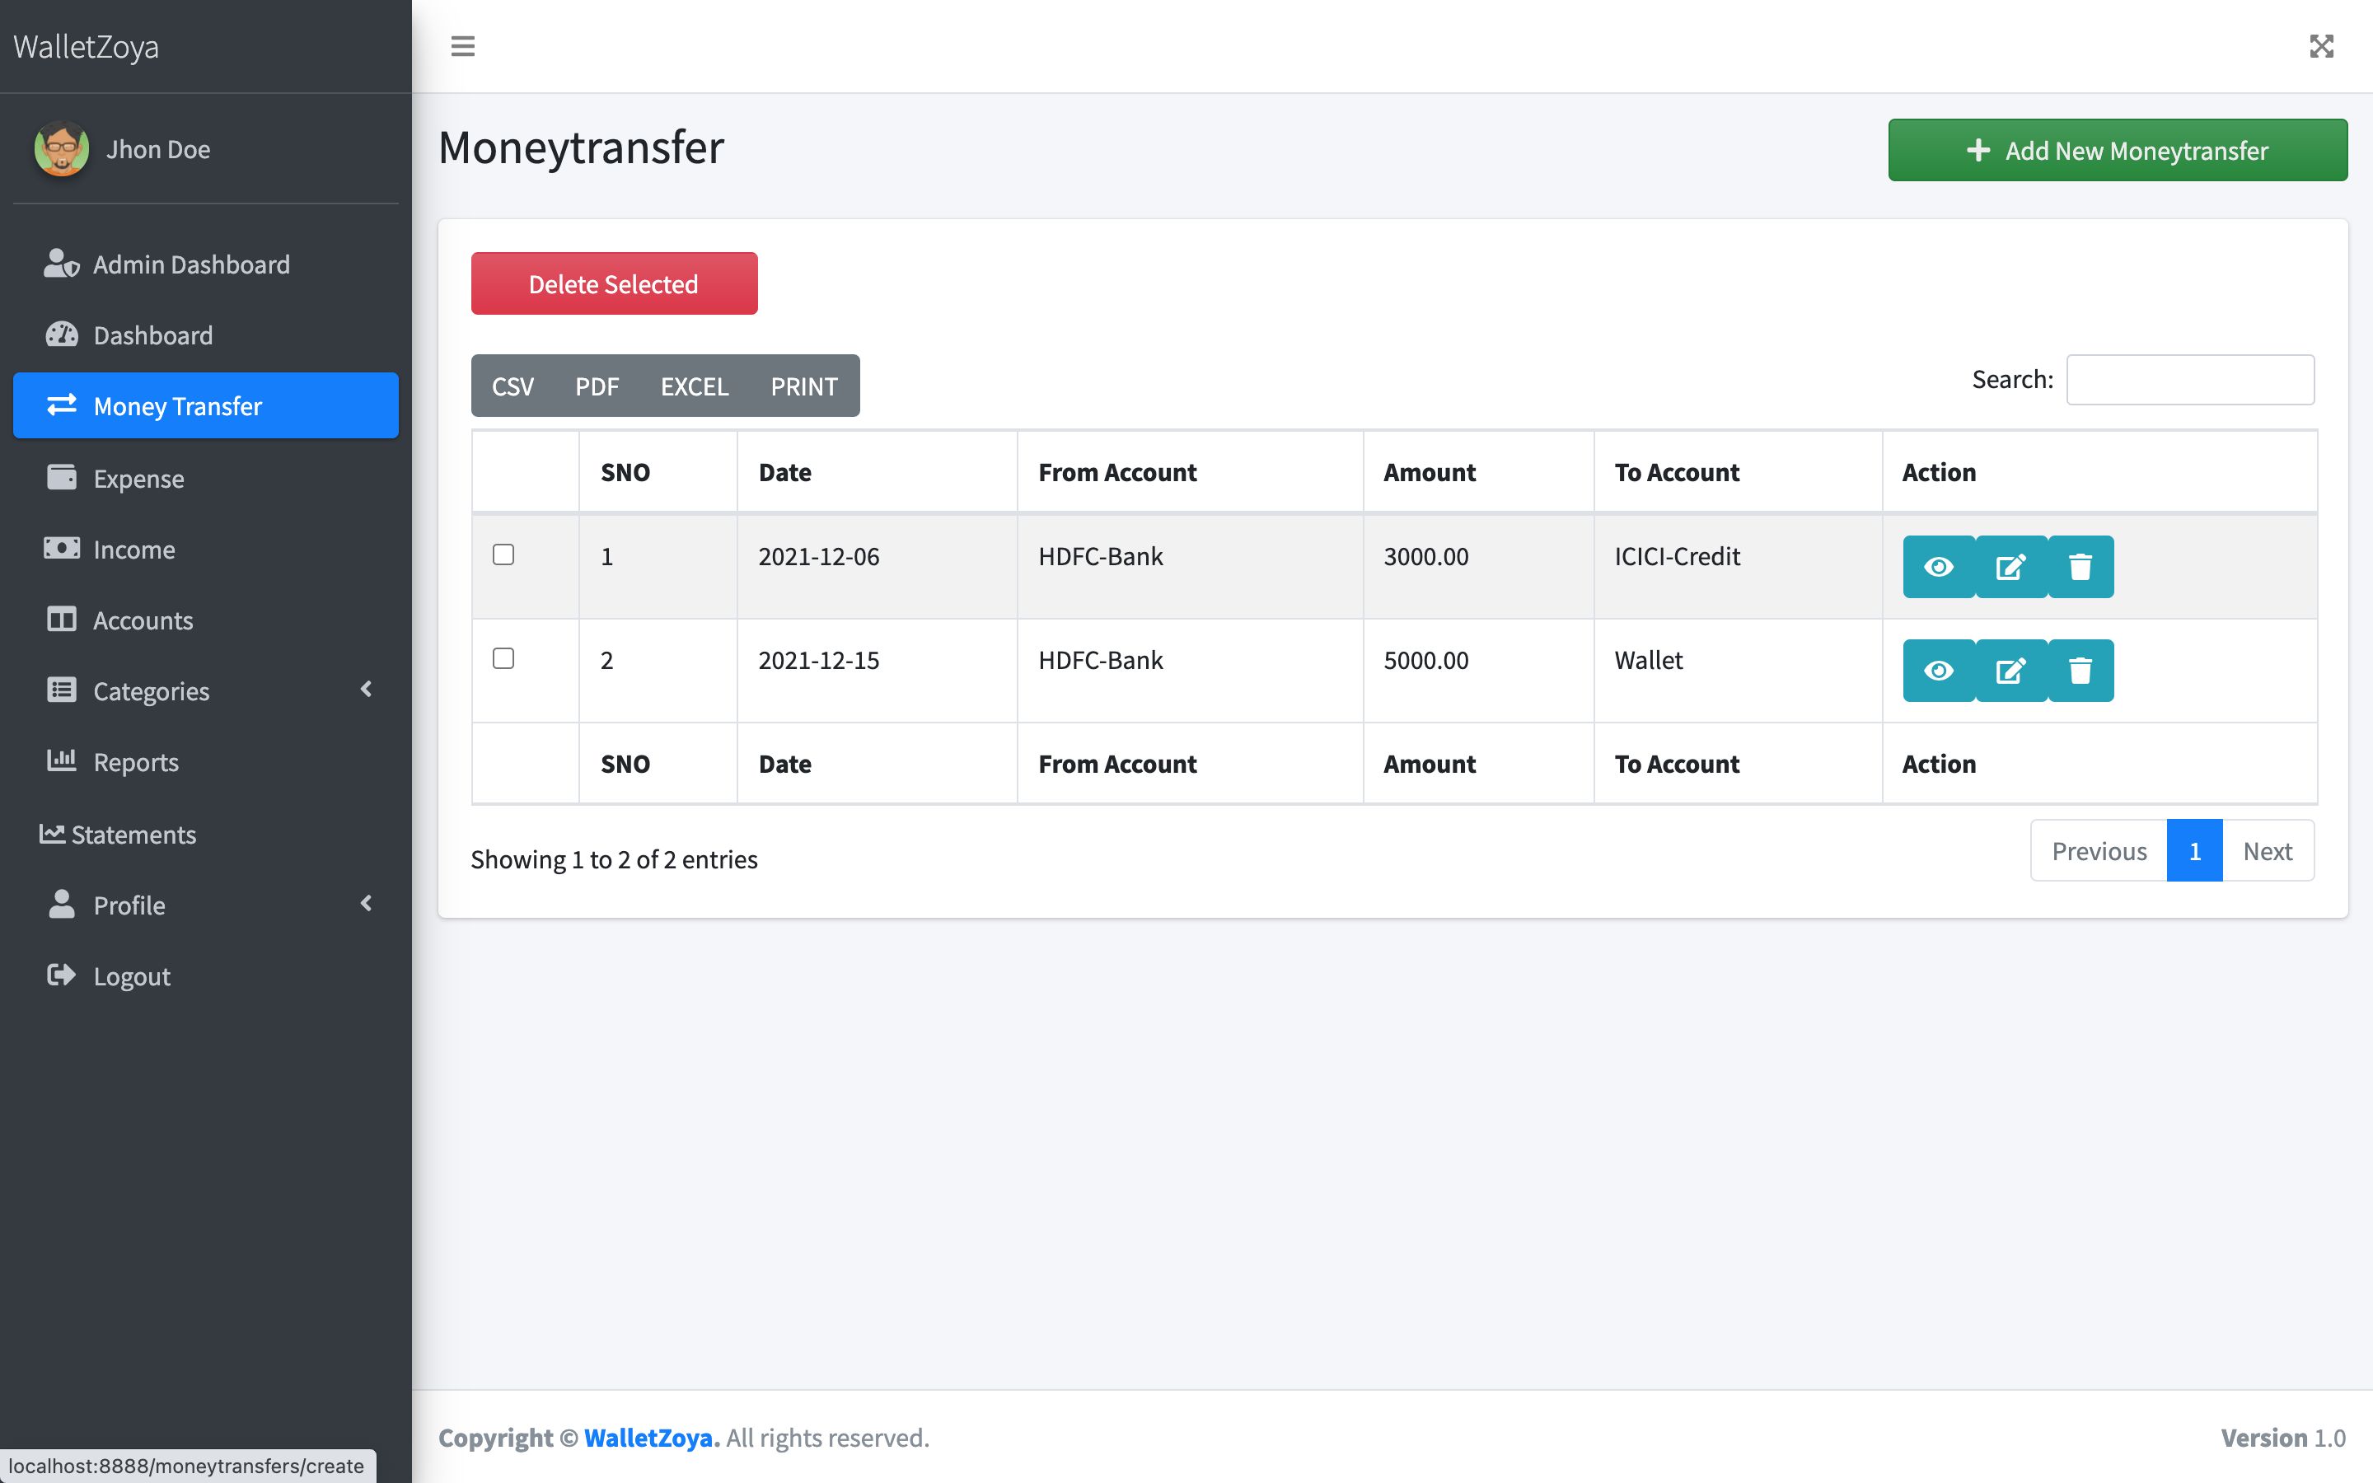Viewport: 2373px width, 1483px height.
Task: Open the Income page
Action: (206, 548)
